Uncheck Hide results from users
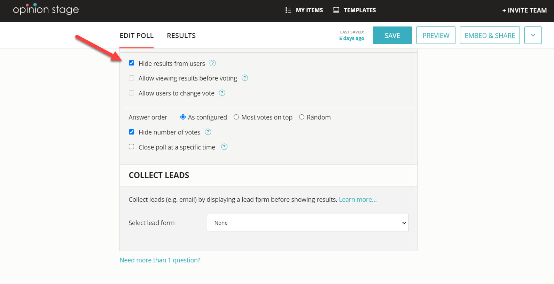The image size is (554, 284). tap(131, 63)
